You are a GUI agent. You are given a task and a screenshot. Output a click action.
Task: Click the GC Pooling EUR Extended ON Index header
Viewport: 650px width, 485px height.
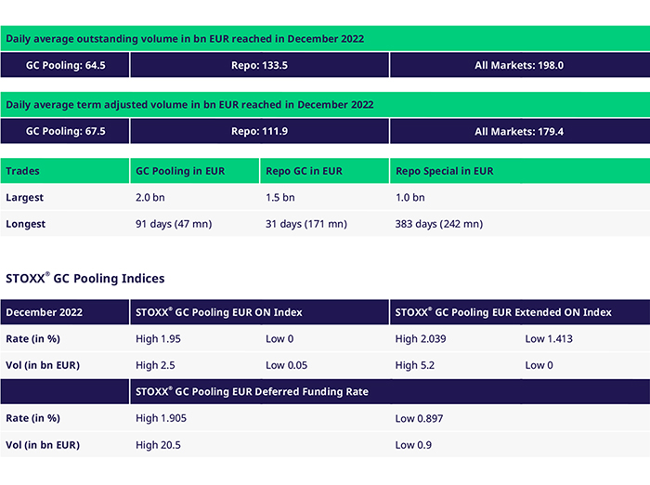point(502,312)
